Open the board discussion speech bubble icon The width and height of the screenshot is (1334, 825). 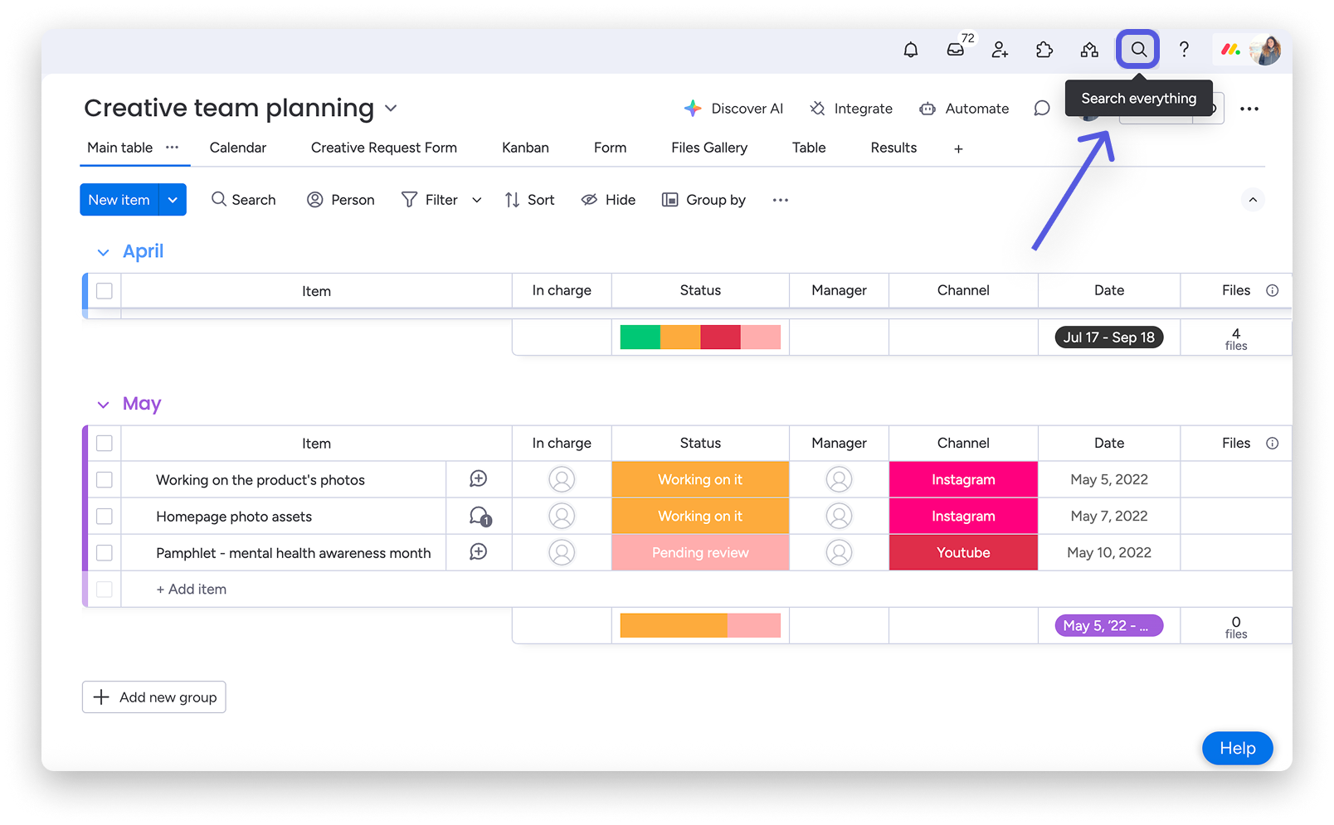(x=1042, y=109)
